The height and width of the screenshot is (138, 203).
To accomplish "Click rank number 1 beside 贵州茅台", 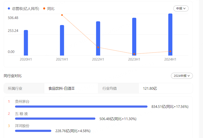I will (x=9, y=102).
